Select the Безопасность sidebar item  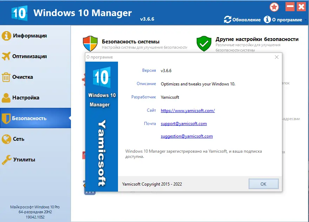click(x=35, y=118)
